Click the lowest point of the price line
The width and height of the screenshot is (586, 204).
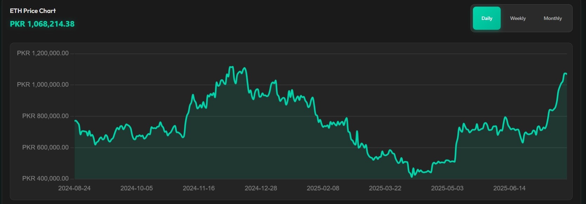tap(412, 176)
